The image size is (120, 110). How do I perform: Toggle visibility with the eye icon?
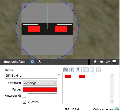pos(102,62)
